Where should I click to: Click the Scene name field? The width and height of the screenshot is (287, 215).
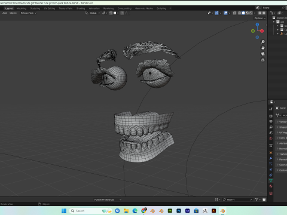(271, 8)
